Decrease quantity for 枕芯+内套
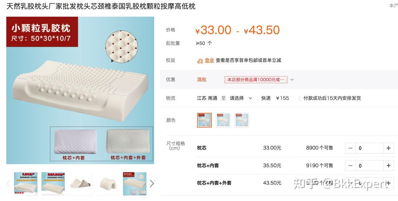 pos(350,166)
